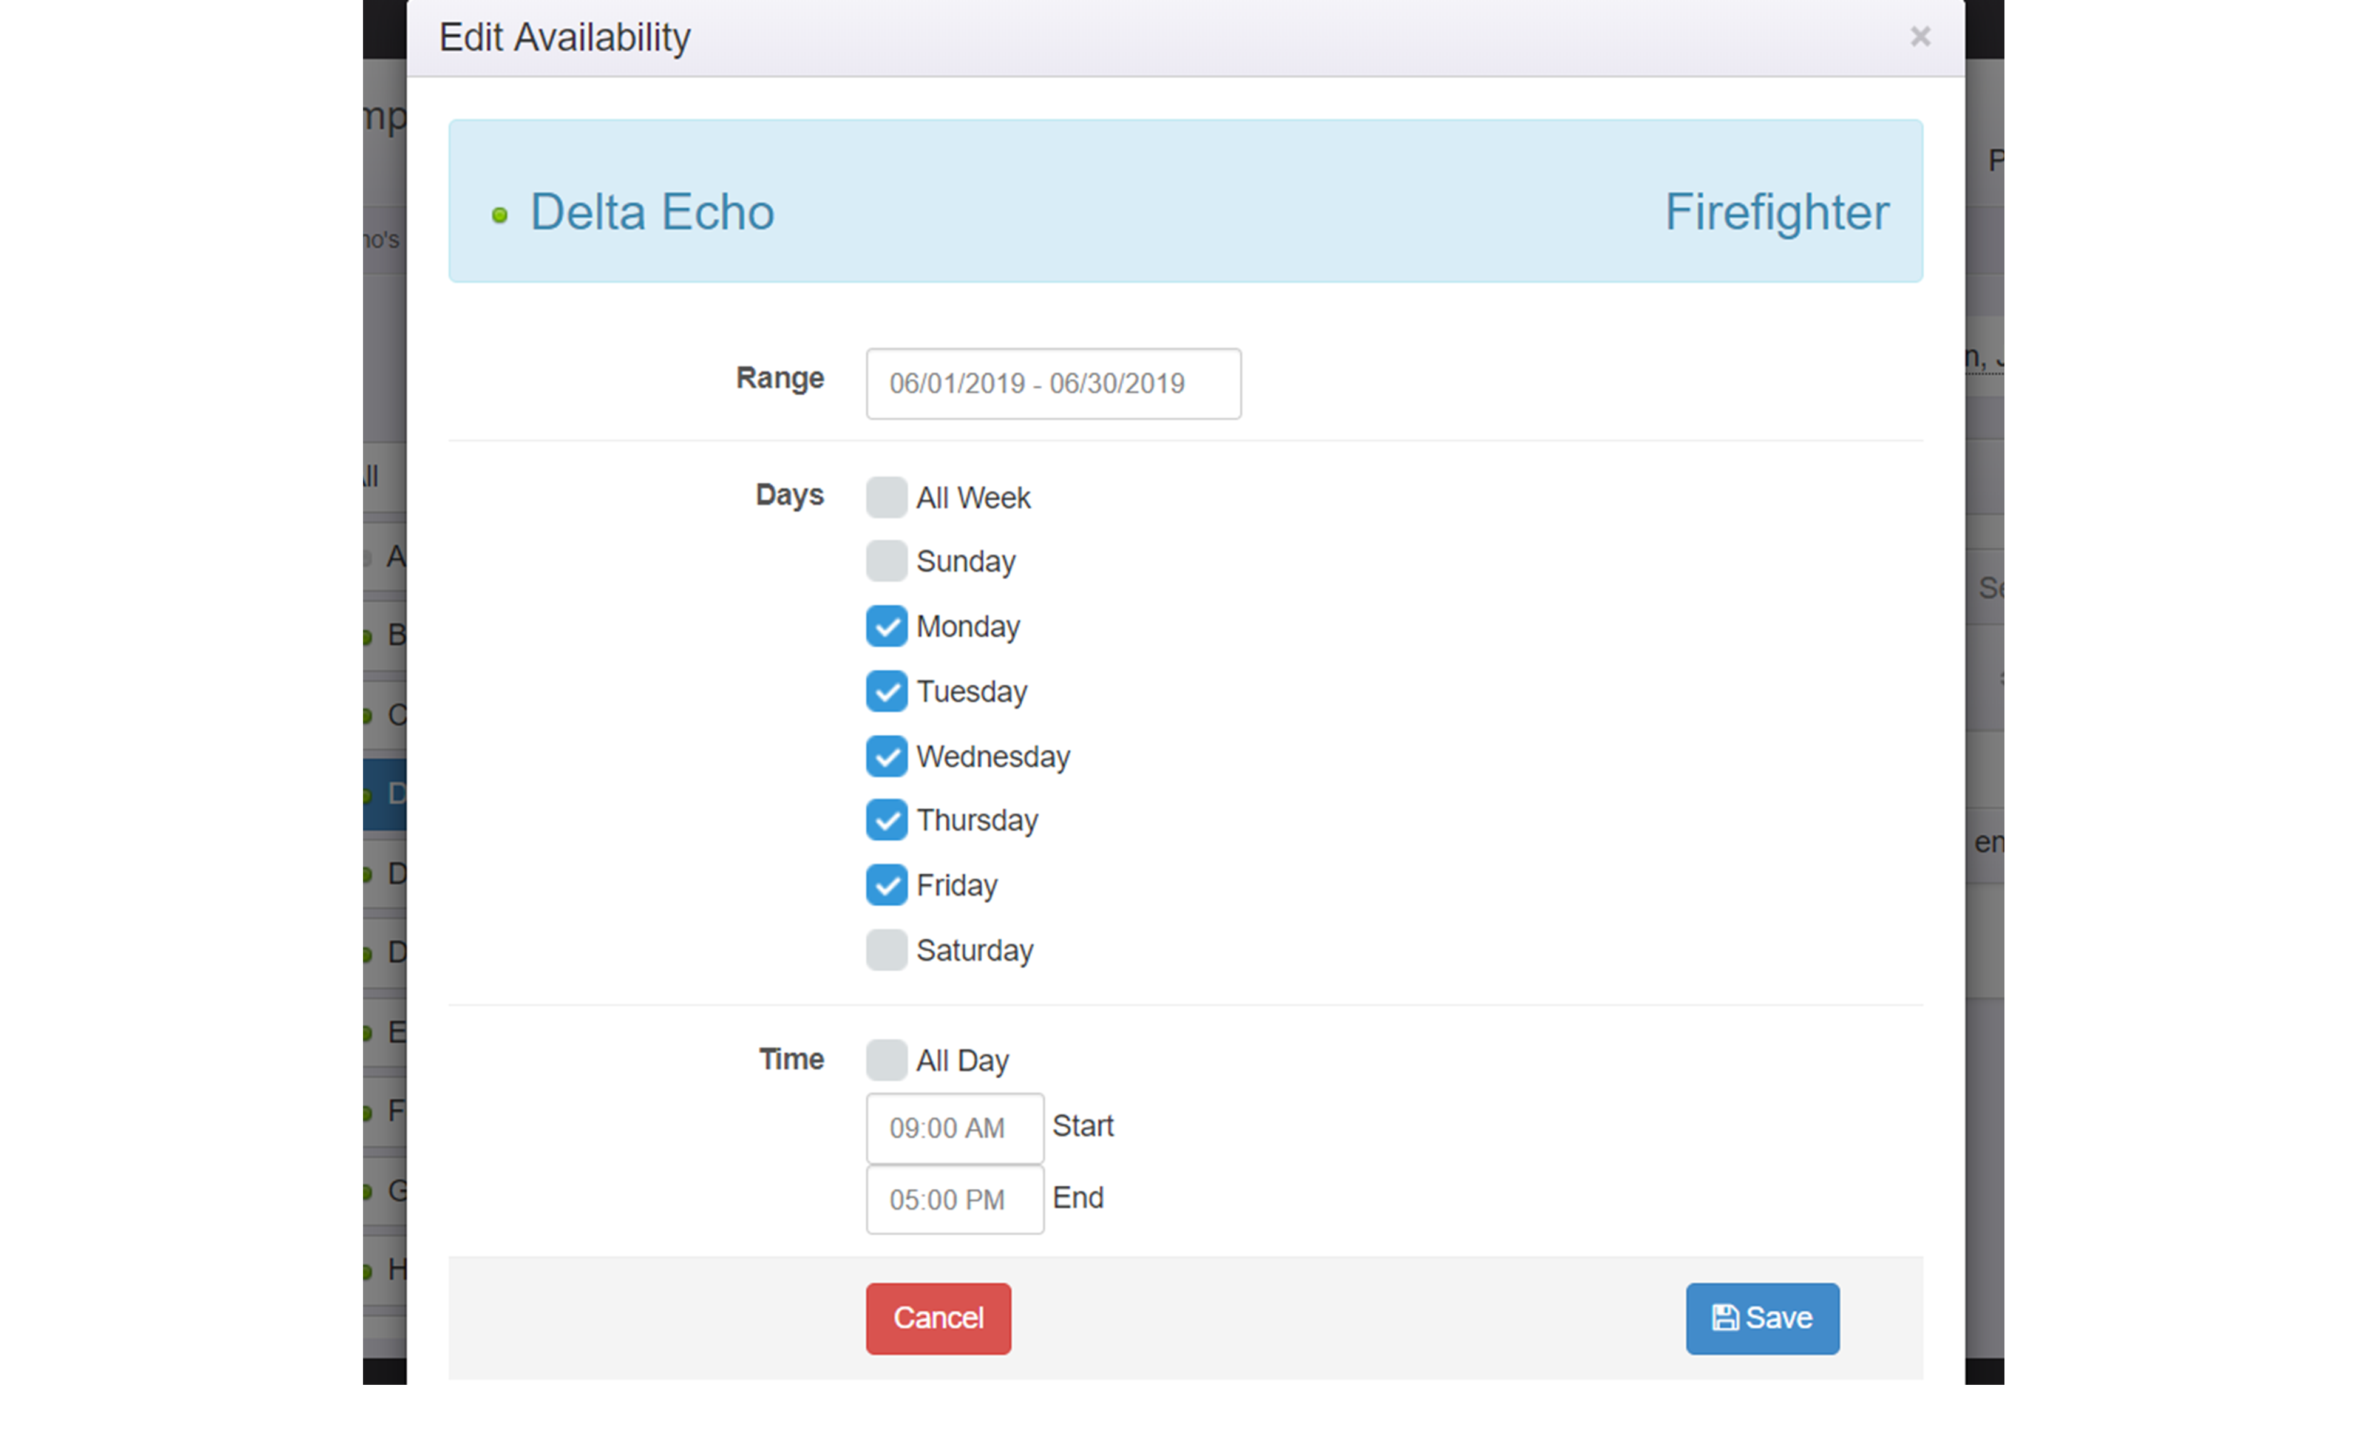The image size is (2362, 1434).
Task: Uncheck Tuesday availability
Action: (886, 691)
